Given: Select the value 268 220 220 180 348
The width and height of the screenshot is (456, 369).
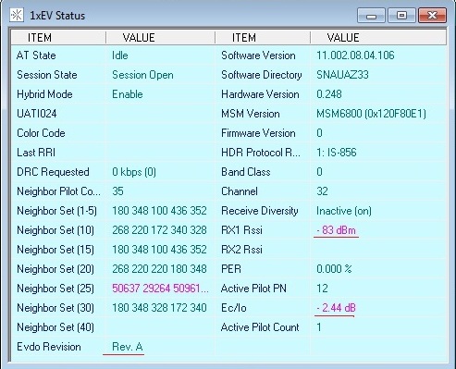Looking at the screenshot, I should (x=159, y=269).
